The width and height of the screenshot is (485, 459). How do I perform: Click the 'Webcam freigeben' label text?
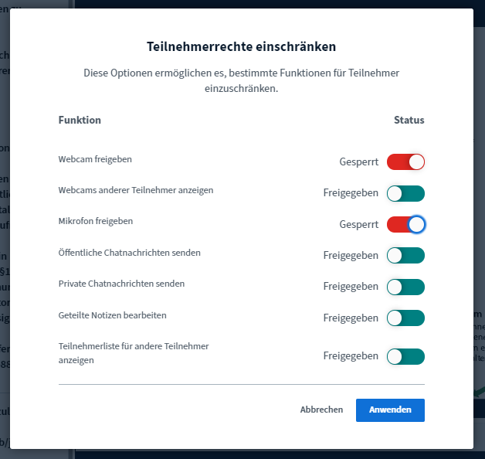[95, 159]
